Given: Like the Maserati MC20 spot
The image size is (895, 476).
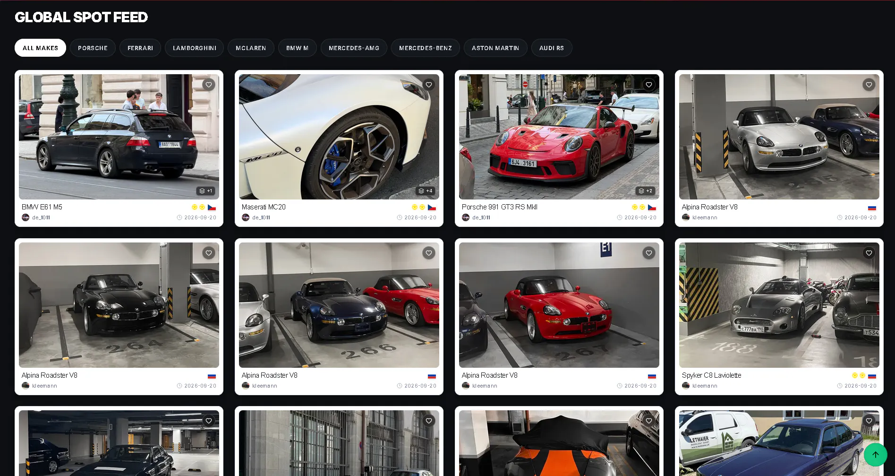Looking at the screenshot, I should point(429,85).
